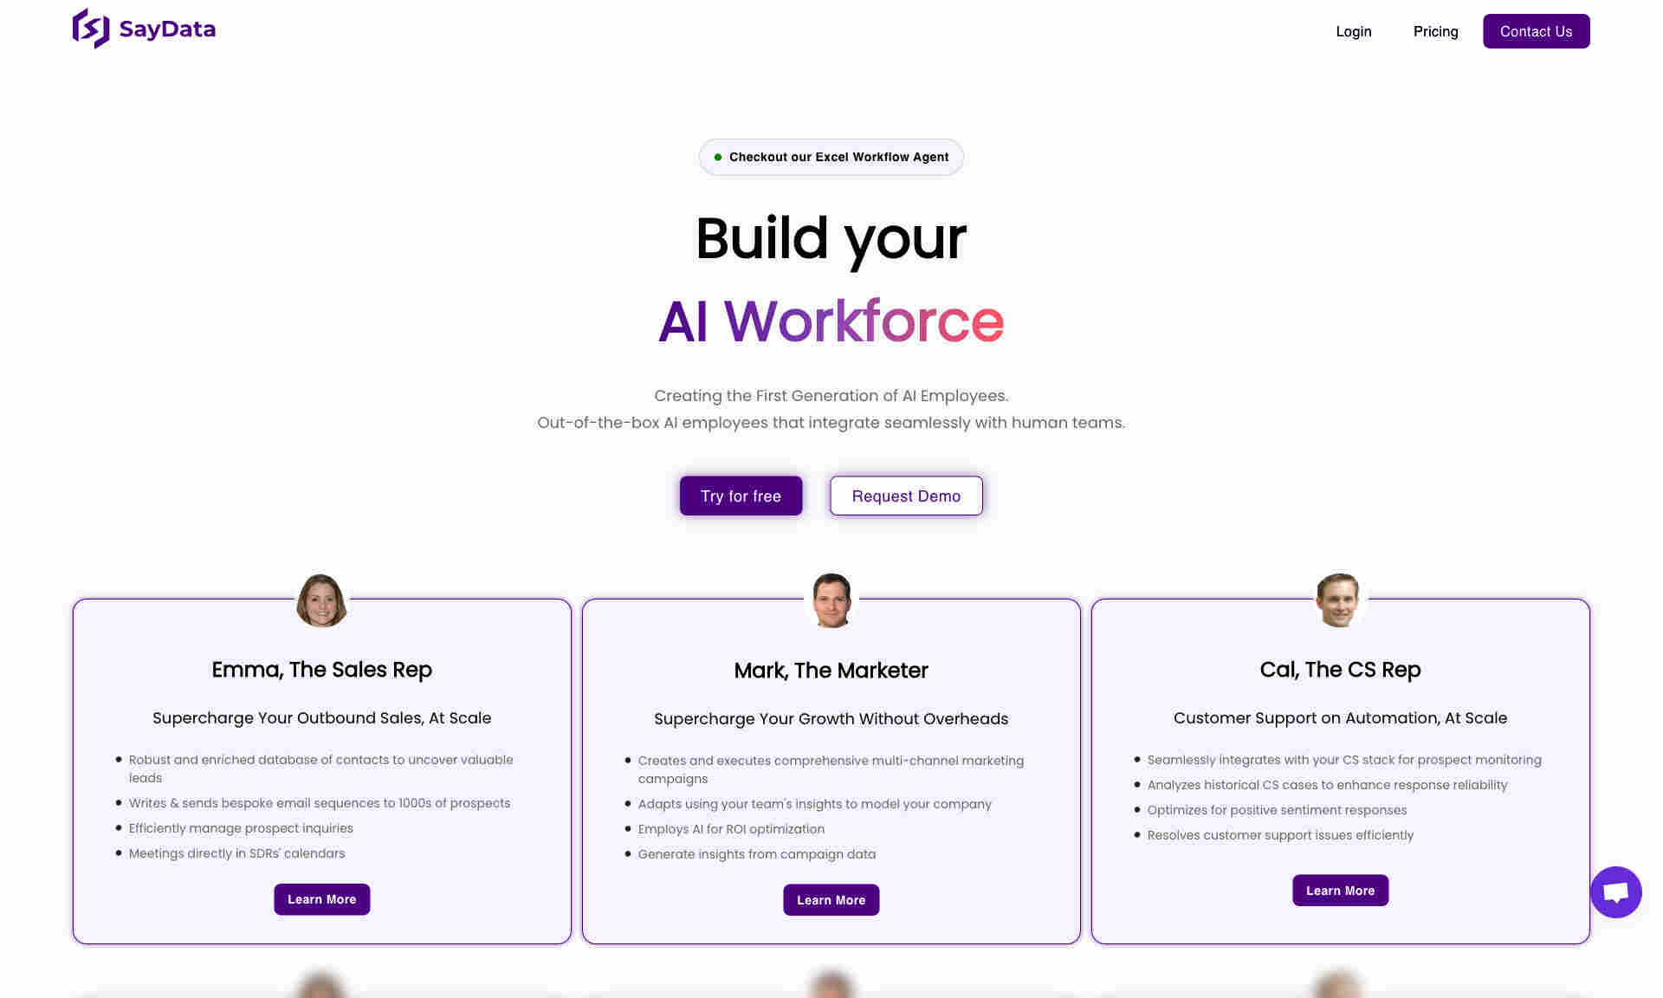Open the Login menu item
Viewport: 1663px width, 998px height.
click(1353, 31)
